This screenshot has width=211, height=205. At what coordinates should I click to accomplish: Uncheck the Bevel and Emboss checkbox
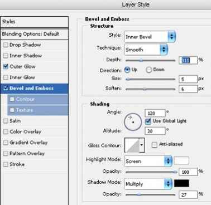coord(6,88)
